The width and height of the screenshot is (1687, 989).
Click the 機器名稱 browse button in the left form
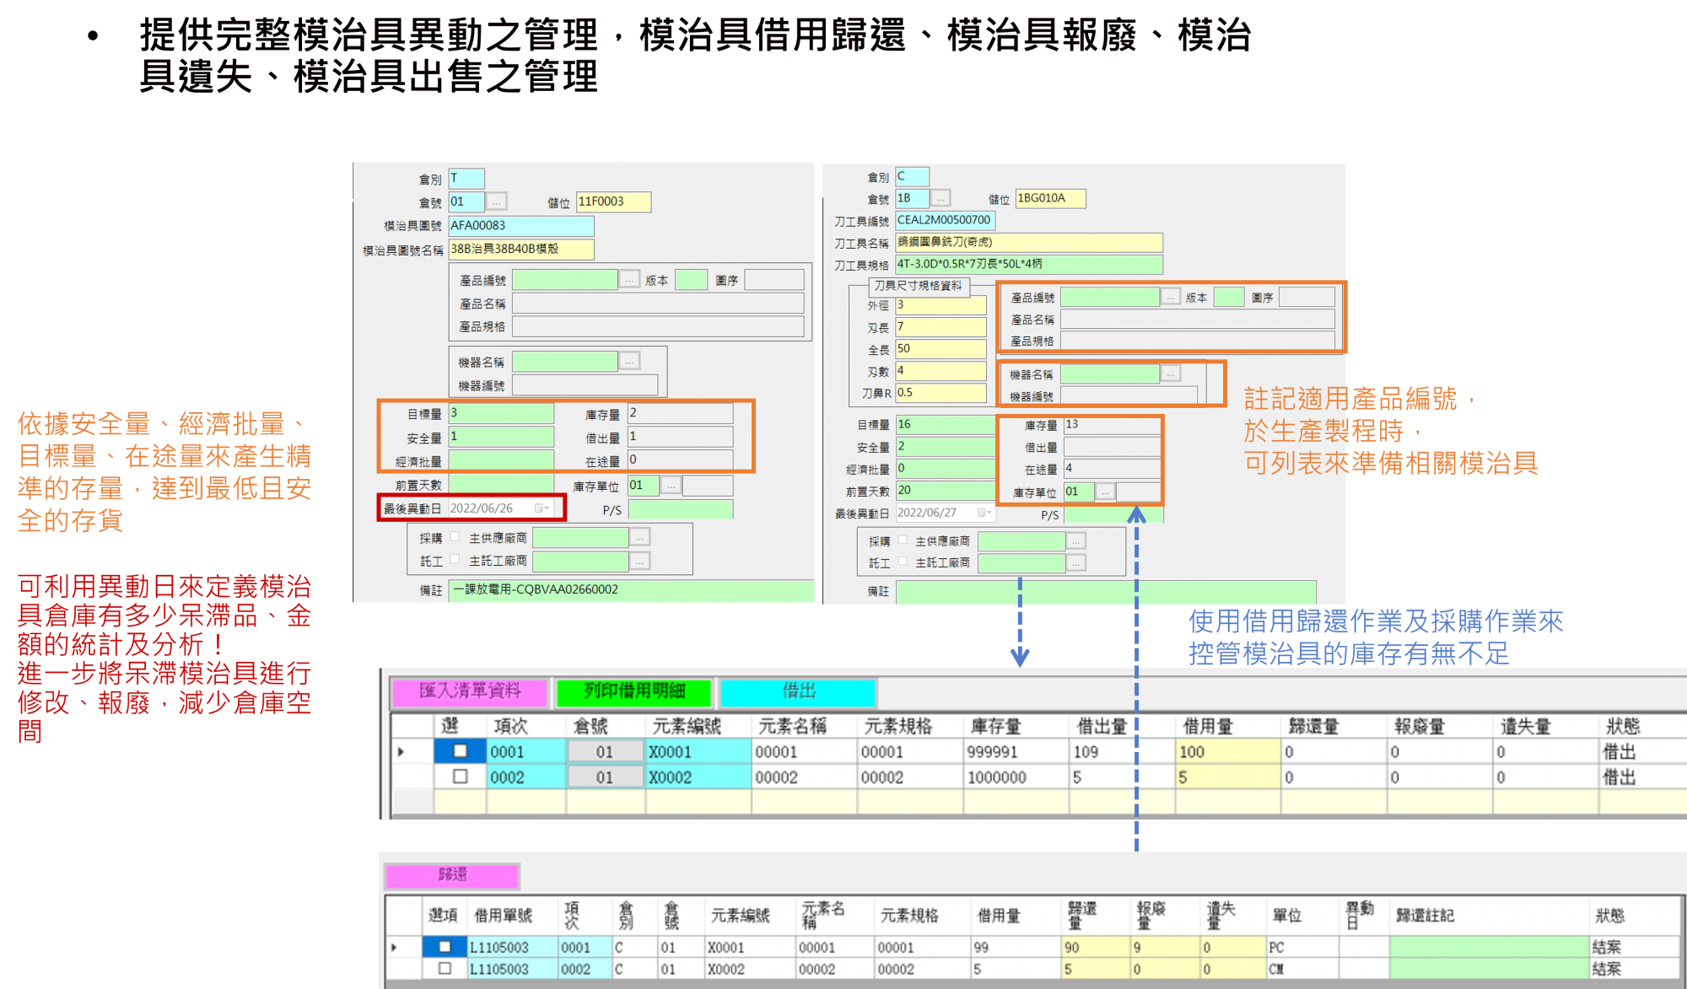tap(629, 362)
